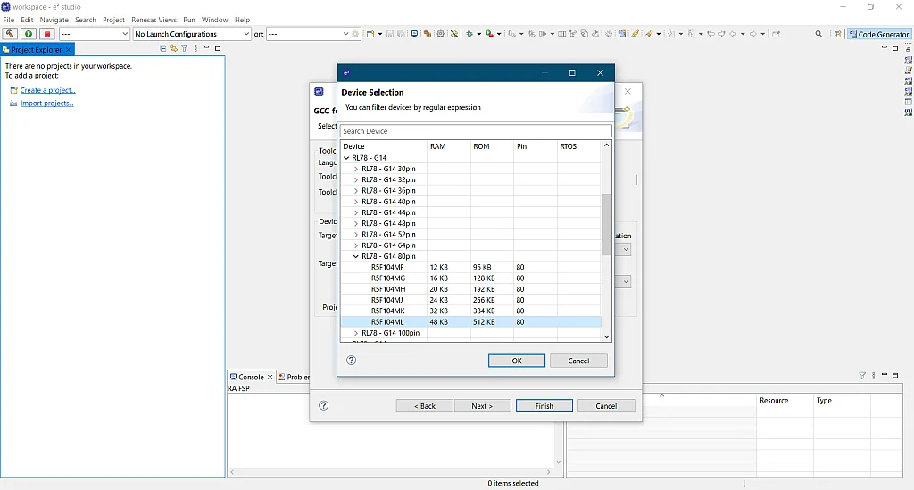Select the R5F104MF device row

coord(471,268)
